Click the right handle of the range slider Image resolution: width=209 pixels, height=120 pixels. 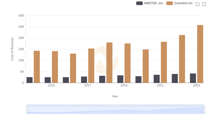click(204, 110)
